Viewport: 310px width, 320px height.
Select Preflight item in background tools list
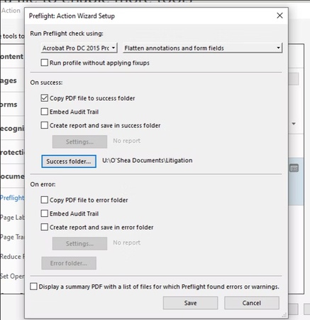(12, 198)
